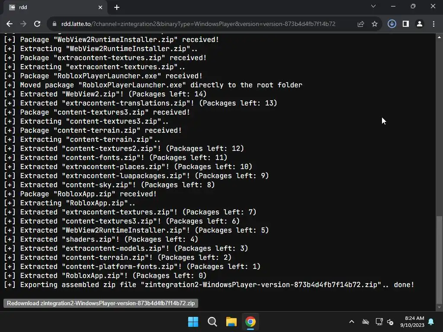Viewport: 443px width, 332px height.
Task: Reload the rdd.latte.to page
Action: tap(37, 24)
